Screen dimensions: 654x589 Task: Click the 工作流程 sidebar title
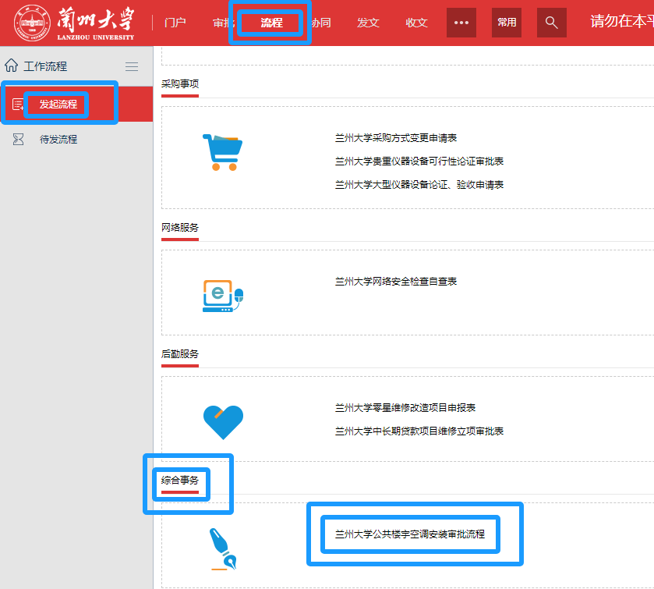45,66
